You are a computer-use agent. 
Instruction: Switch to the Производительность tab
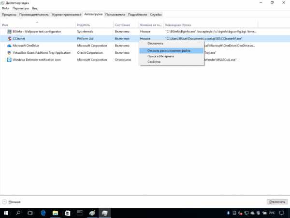click(x=34, y=15)
